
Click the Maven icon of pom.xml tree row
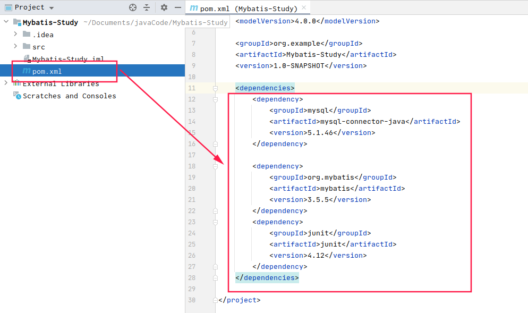click(26, 71)
